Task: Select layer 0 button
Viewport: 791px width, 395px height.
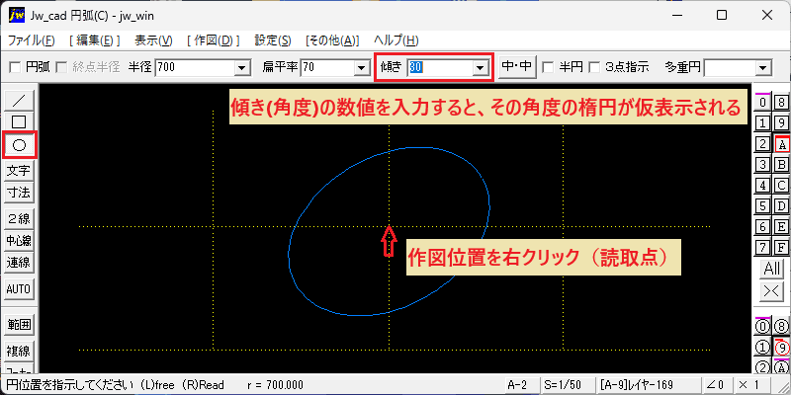Action: (x=762, y=103)
